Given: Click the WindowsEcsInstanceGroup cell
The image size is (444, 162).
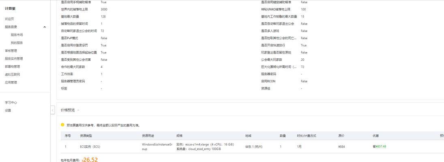Looking at the screenshot, I should pyautogui.click(x=157, y=147).
